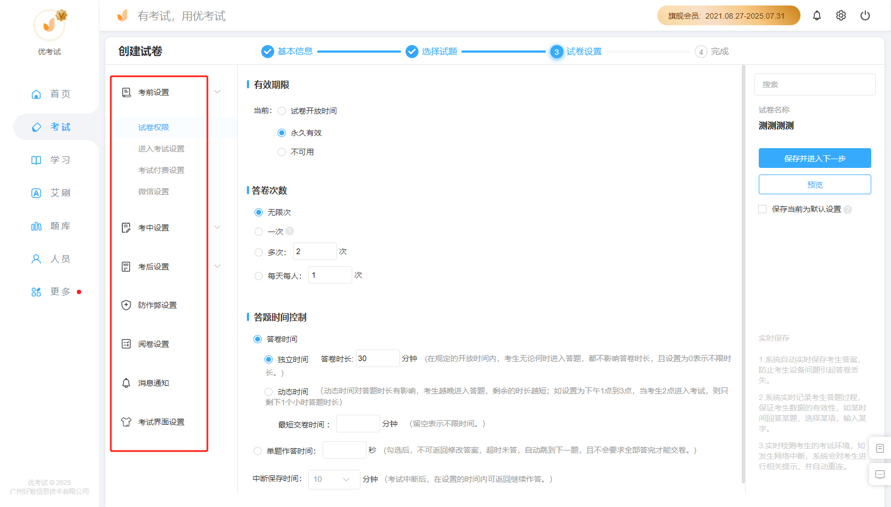Click the 完成 step 4 label
This screenshot has width=891, height=507.
point(720,51)
